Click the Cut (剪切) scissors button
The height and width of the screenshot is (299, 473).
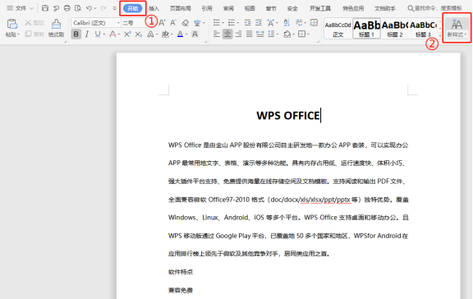point(34,23)
